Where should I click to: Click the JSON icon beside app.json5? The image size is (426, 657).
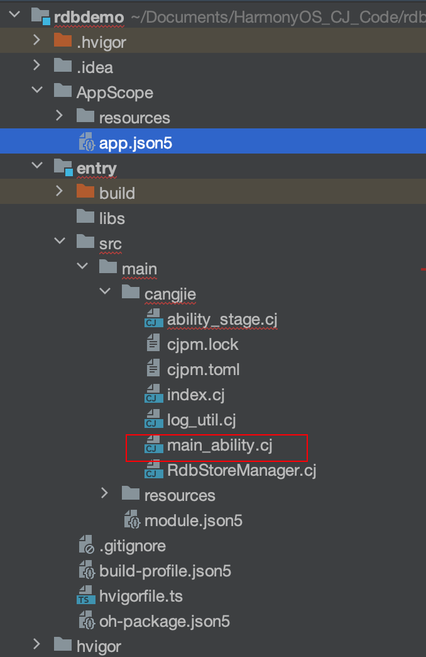click(x=85, y=143)
